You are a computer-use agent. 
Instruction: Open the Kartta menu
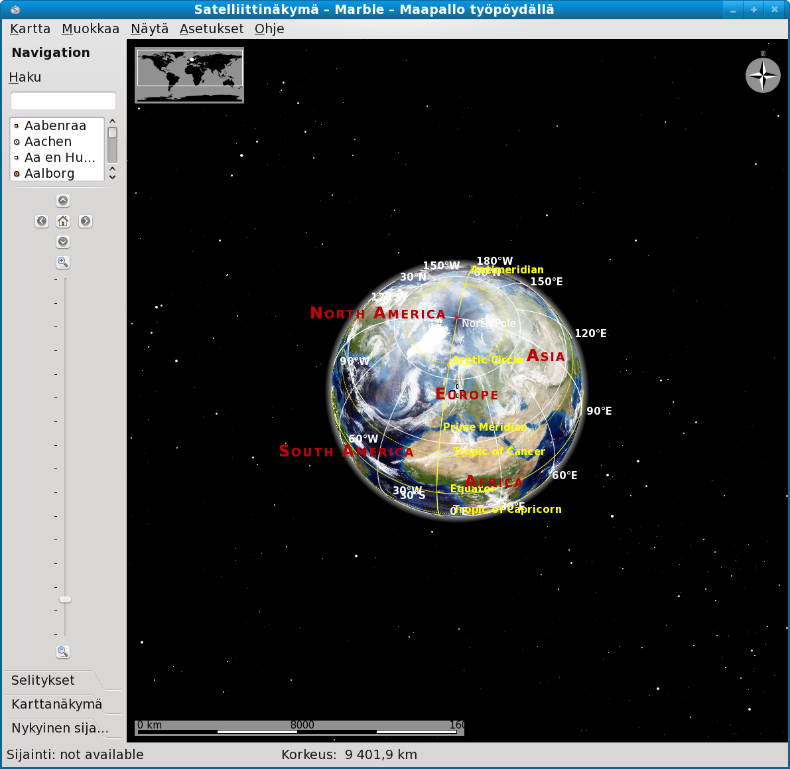(30, 29)
